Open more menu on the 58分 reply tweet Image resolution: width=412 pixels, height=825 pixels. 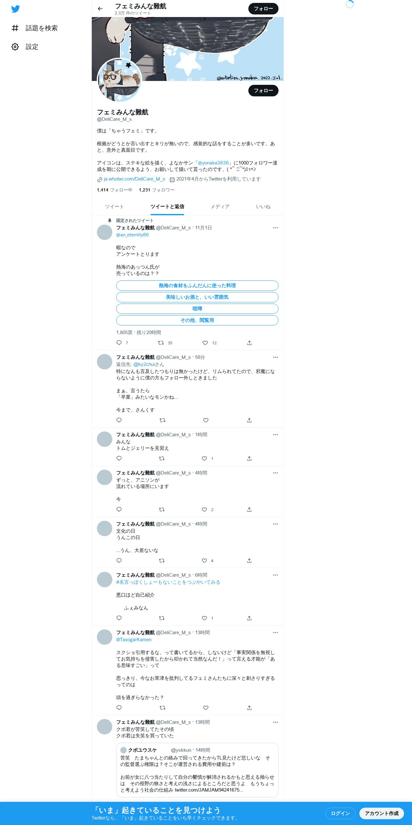275,357
